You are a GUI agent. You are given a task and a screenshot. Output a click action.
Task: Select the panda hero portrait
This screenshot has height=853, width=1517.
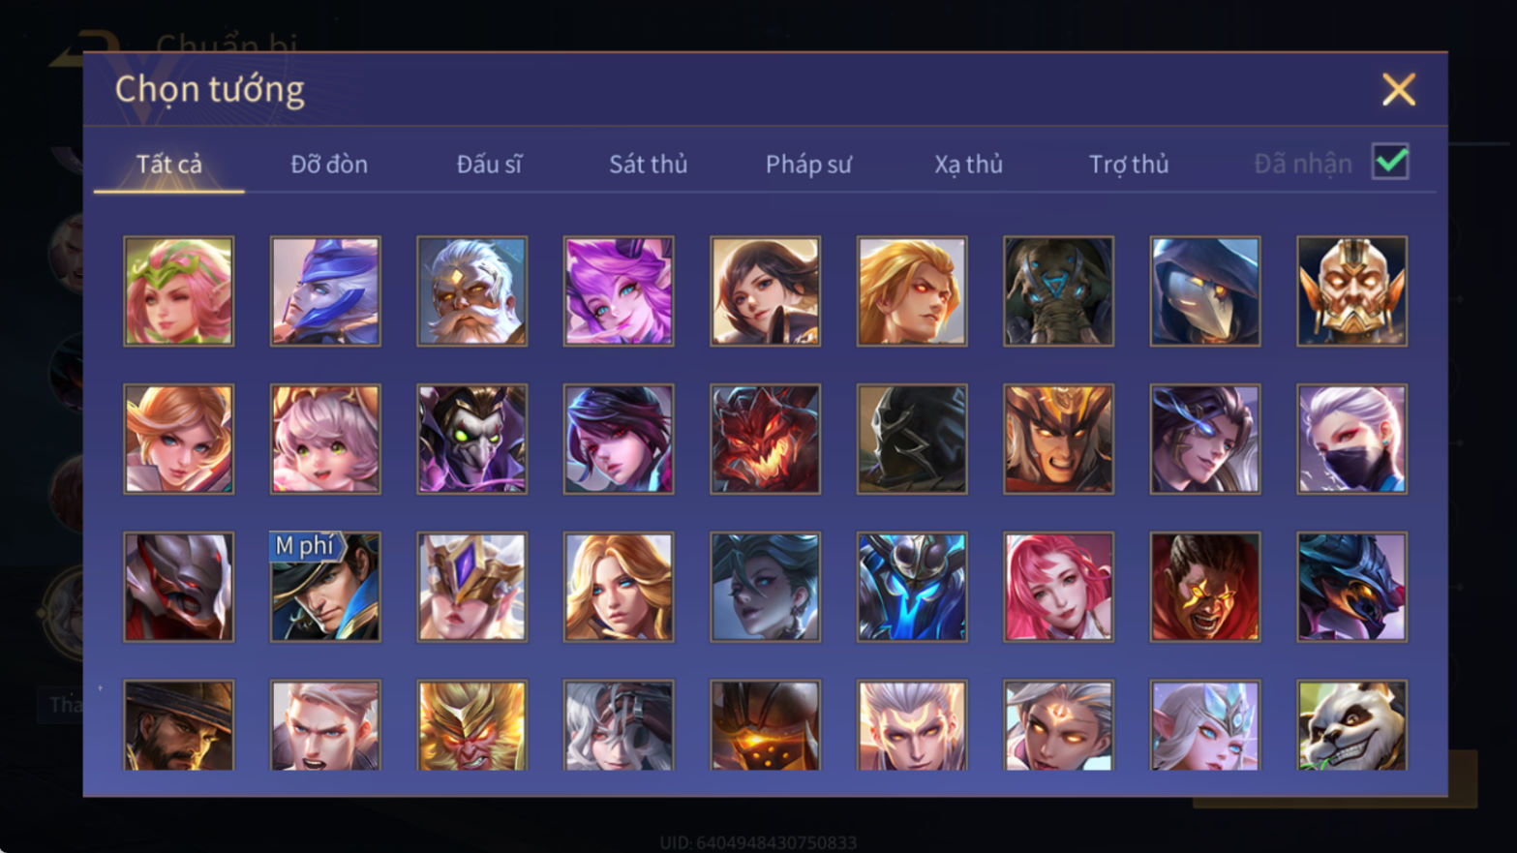(1351, 725)
